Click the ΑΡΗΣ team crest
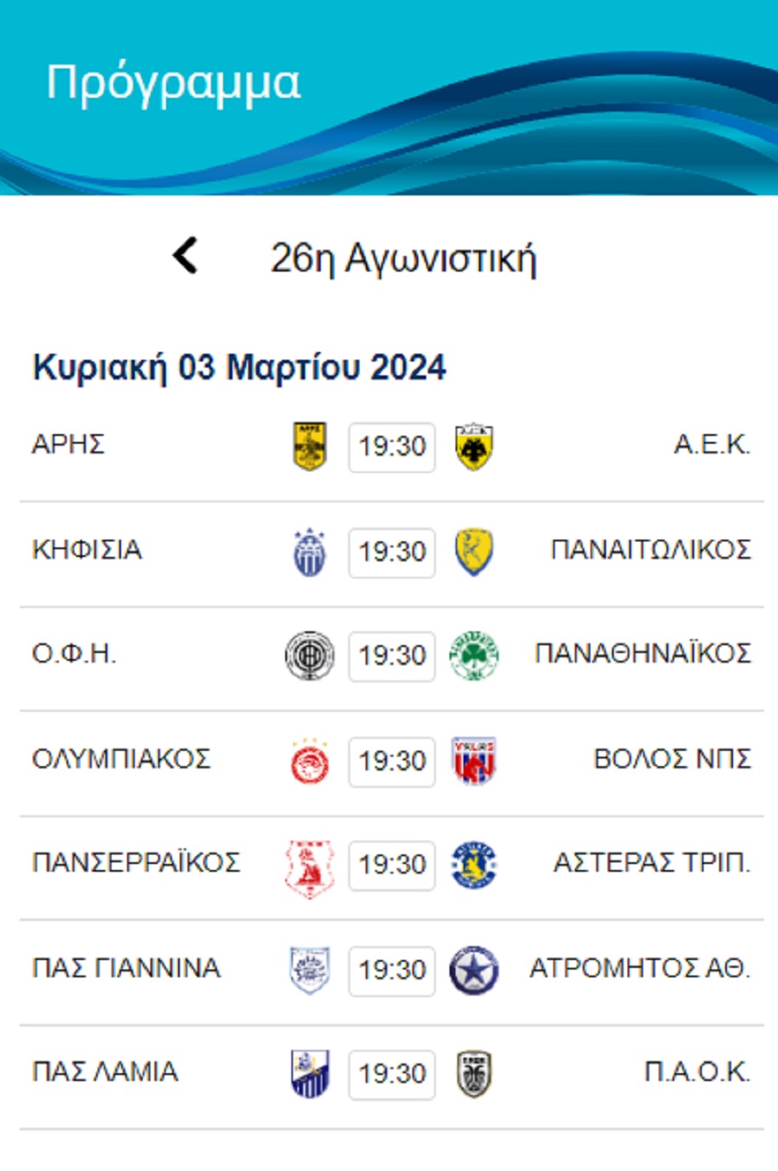The width and height of the screenshot is (778, 1171). tap(309, 446)
